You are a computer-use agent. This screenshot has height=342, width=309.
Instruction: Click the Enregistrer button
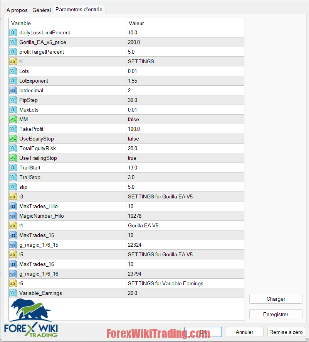point(276,314)
